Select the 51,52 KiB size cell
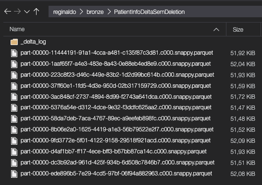 pyautogui.click(x=243, y=130)
